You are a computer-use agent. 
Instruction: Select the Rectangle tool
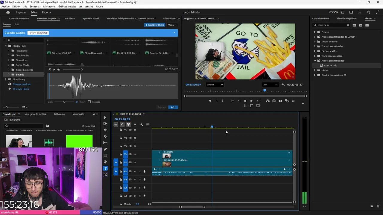[x=105, y=156]
